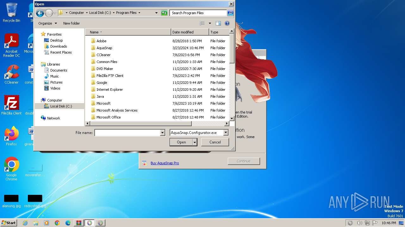The image size is (405, 227).
Task: Select the Microsoft Office folder
Action: [109, 117]
